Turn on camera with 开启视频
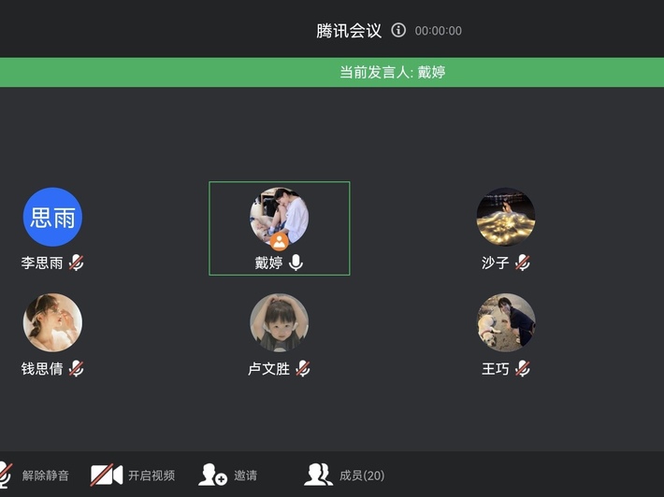The image size is (664, 497). tap(133, 475)
